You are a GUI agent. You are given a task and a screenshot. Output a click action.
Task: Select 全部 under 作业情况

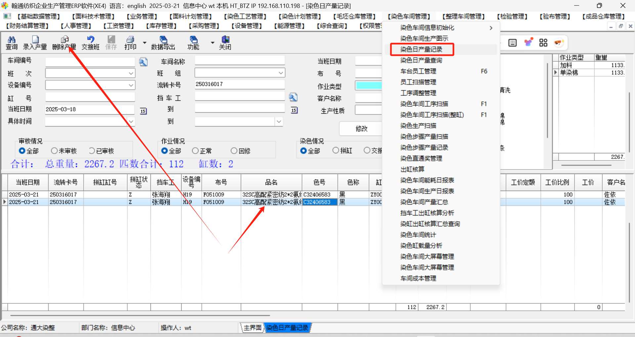pos(164,151)
